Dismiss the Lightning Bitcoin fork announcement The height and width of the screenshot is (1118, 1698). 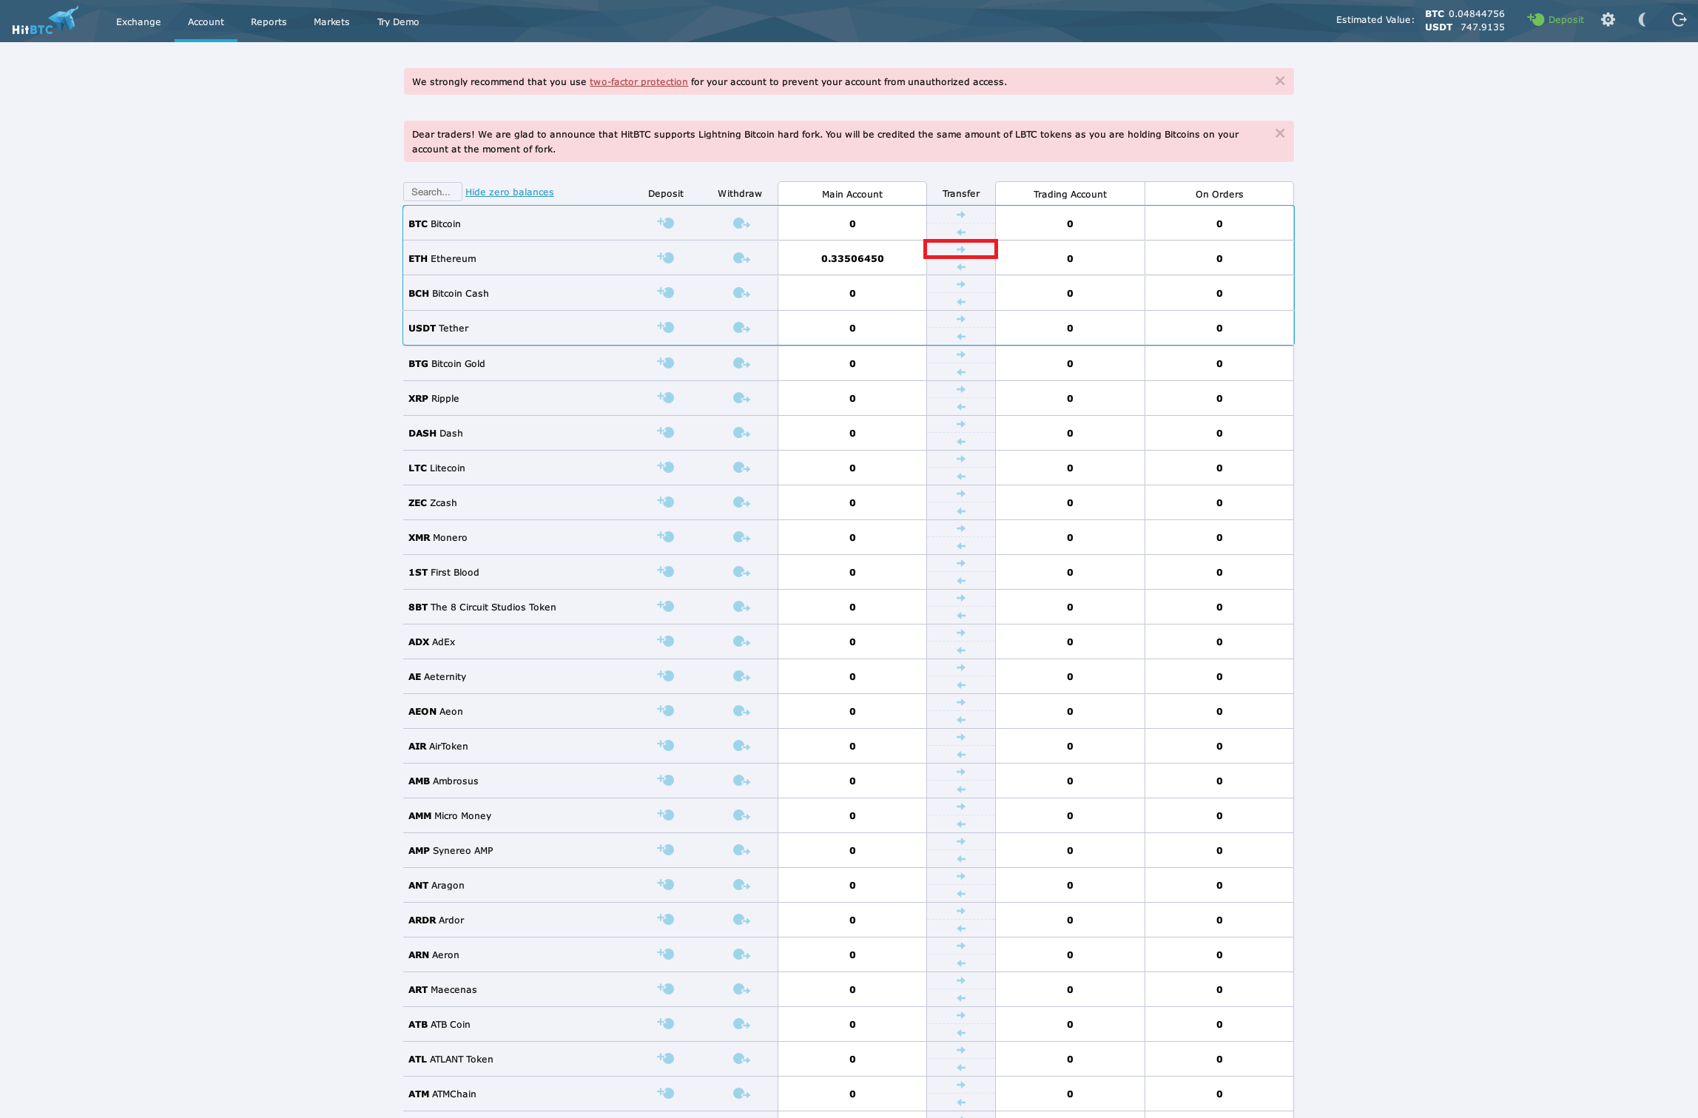tap(1280, 133)
